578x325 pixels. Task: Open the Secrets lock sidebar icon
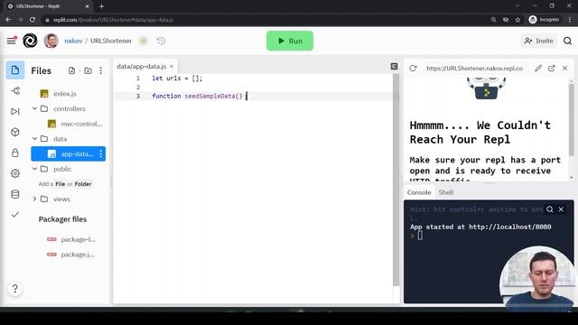click(15, 153)
